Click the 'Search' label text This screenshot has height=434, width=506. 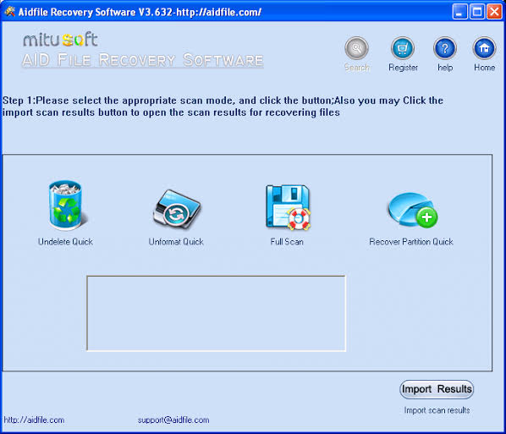(356, 68)
